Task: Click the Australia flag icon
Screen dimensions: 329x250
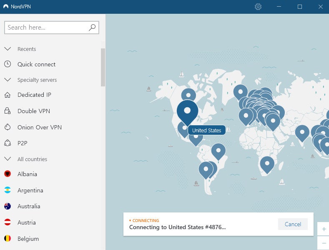Action: 8,206
